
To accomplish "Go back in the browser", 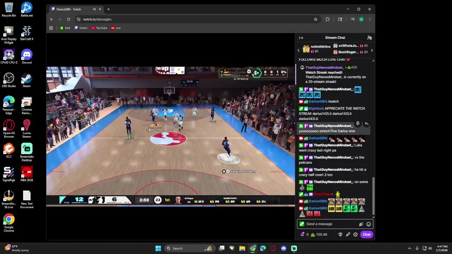I will pos(52,19).
